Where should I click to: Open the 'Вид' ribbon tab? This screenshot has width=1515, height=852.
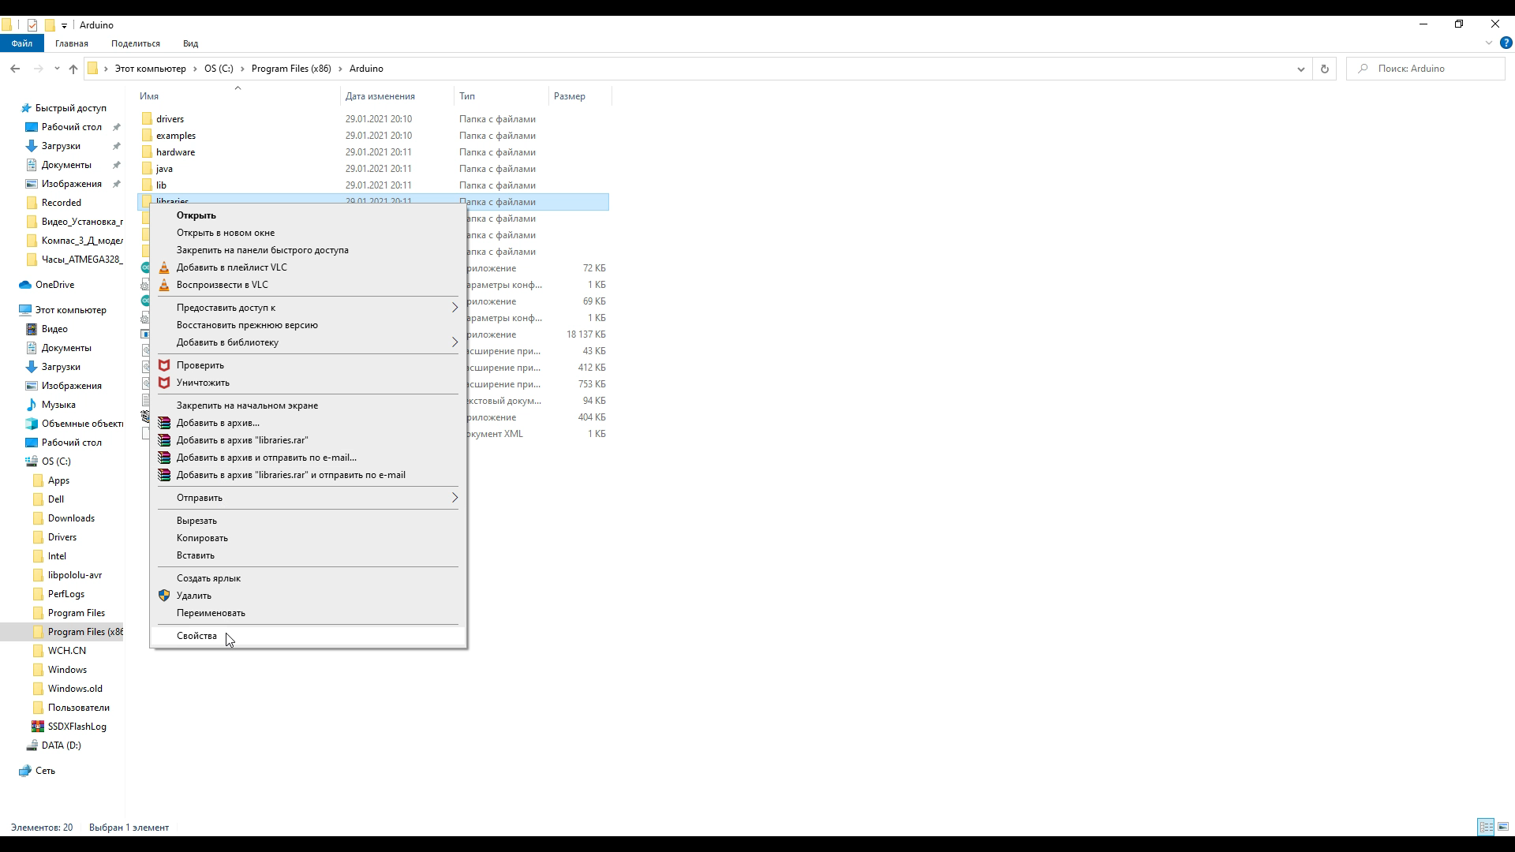click(190, 43)
